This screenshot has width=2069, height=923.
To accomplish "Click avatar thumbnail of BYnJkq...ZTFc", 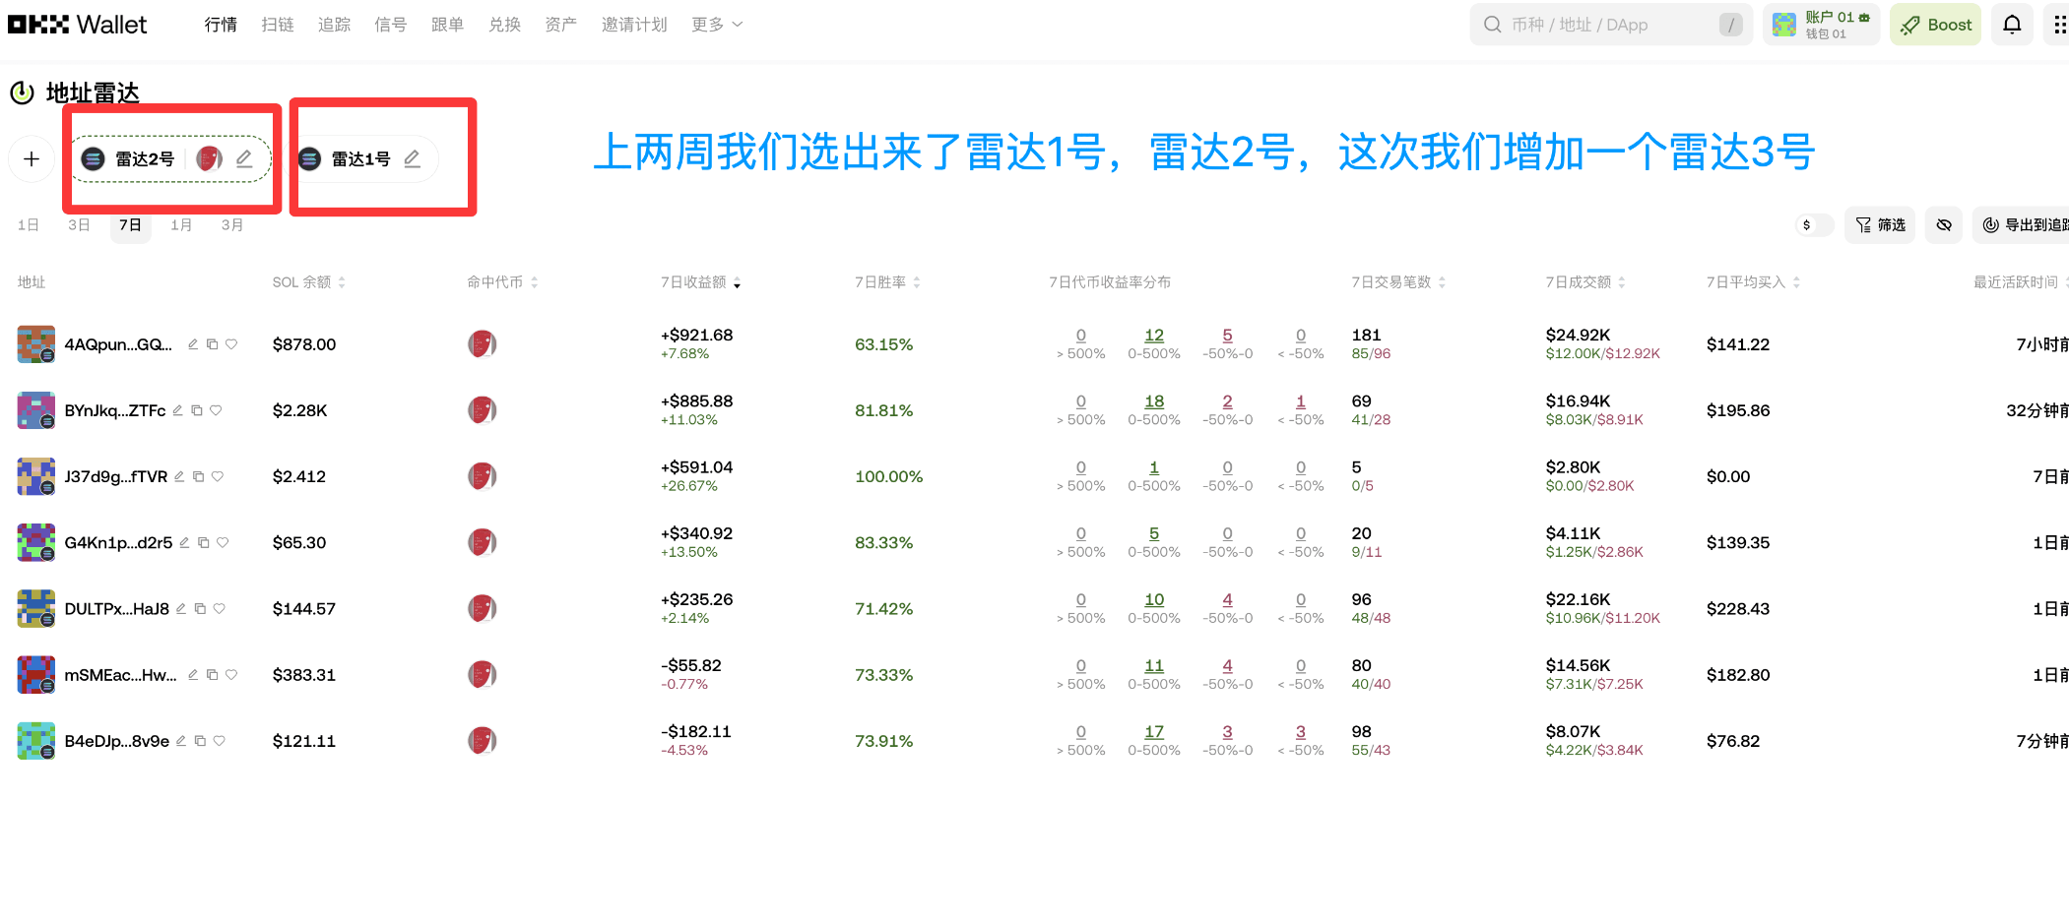I will 36,410.
